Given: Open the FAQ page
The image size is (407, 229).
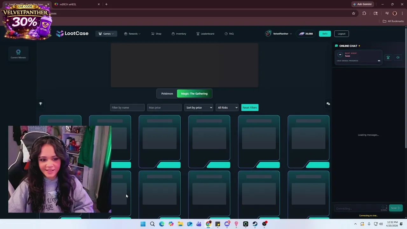Looking at the screenshot, I should [229, 34].
